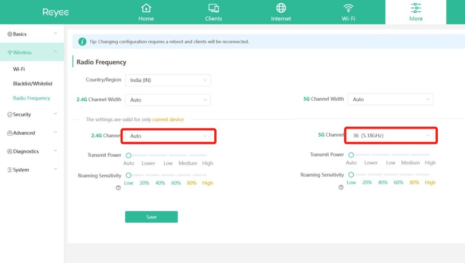Open the More tab

coord(416,12)
